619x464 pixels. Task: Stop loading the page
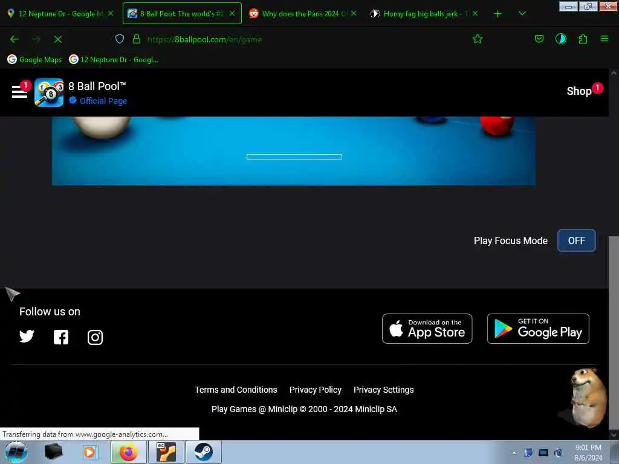click(57, 39)
